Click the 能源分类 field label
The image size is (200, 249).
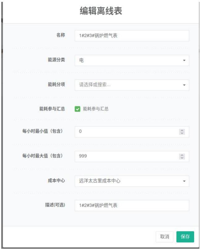click(x=56, y=60)
